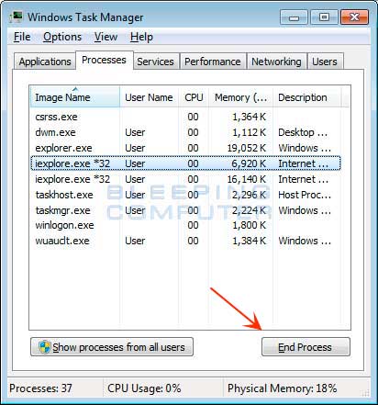Viewport: 378px width, 405px height.
Task: Open the Performance tab
Action: [x=213, y=62]
